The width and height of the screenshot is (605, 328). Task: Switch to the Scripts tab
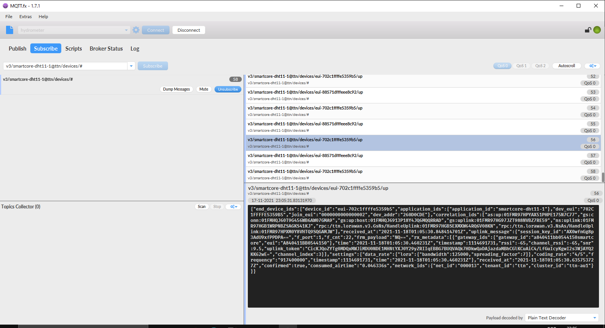click(x=73, y=49)
